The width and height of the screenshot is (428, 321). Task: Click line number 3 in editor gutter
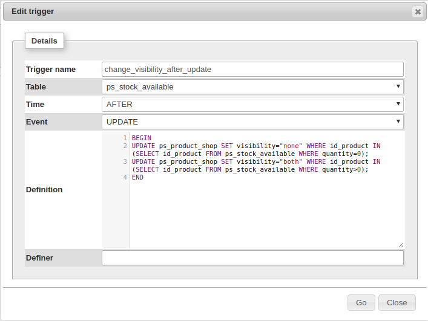click(125, 161)
